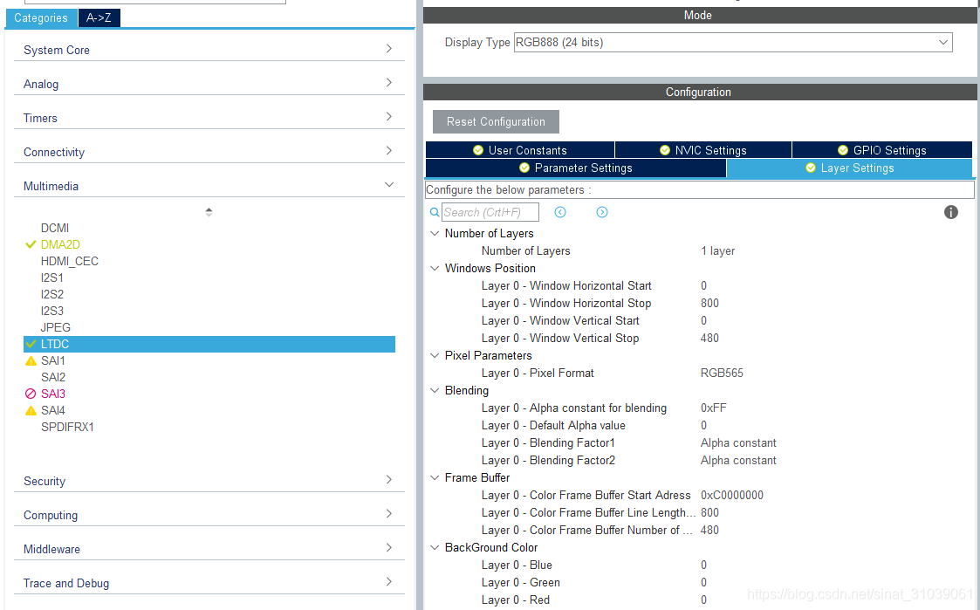The image size is (980, 610).
Task: Select SPDIFRX1 peripheral
Action: click(x=67, y=427)
